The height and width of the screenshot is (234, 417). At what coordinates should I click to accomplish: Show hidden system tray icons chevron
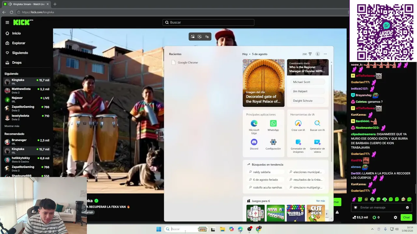(372, 229)
